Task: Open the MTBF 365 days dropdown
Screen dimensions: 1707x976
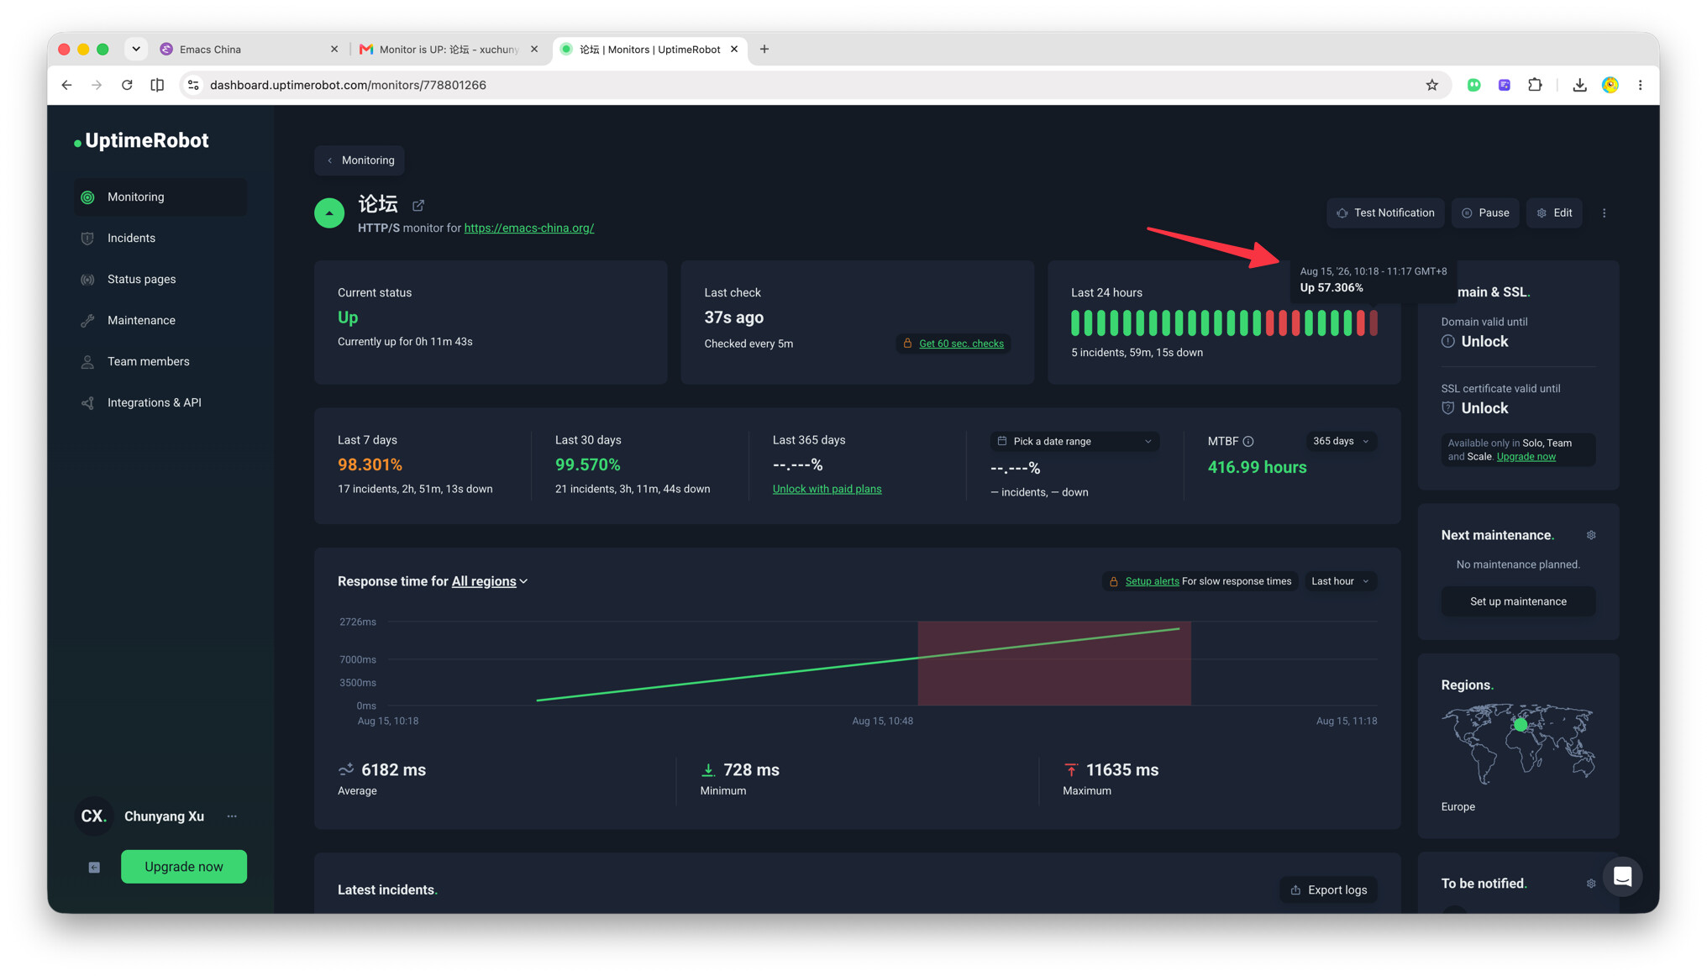Action: point(1341,442)
